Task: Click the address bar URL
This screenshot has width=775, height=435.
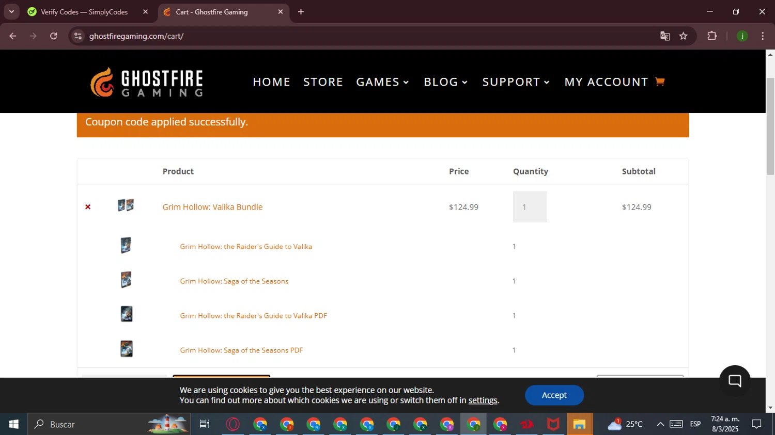Action: [x=136, y=36]
